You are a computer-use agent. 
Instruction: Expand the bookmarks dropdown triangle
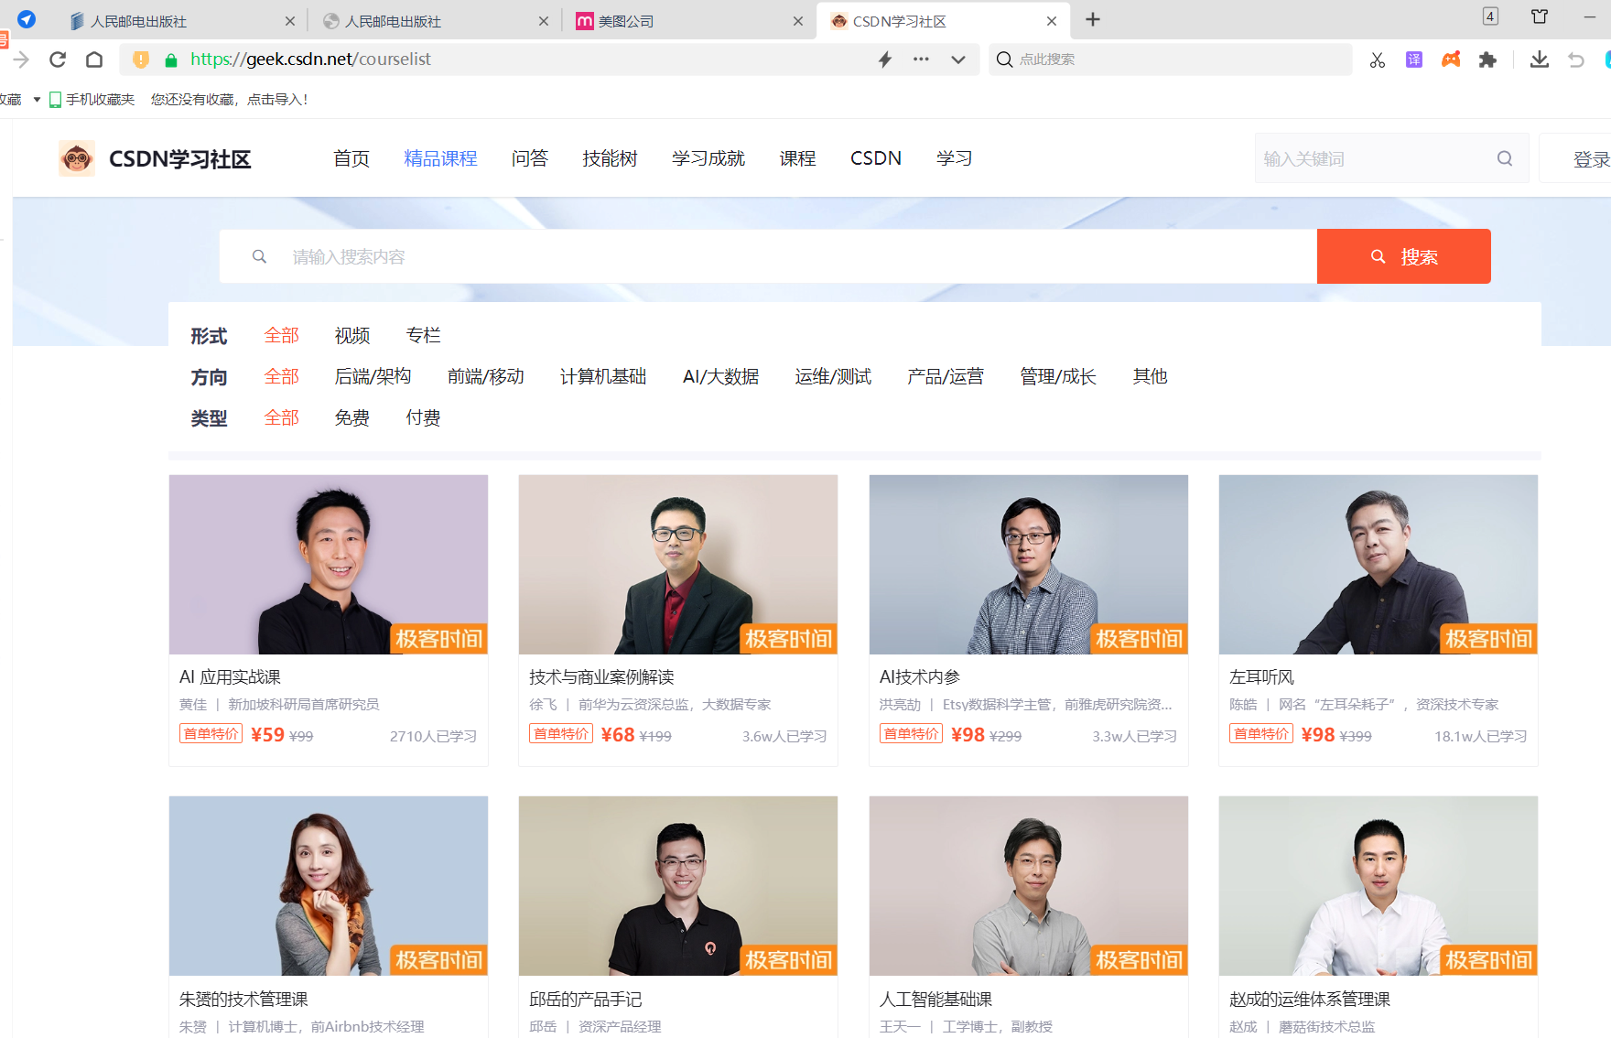tap(37, 100)
